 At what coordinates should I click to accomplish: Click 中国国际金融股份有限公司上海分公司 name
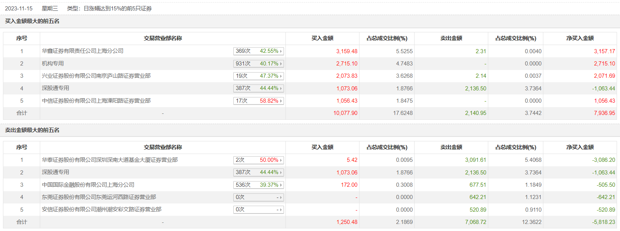coord(88,185)
